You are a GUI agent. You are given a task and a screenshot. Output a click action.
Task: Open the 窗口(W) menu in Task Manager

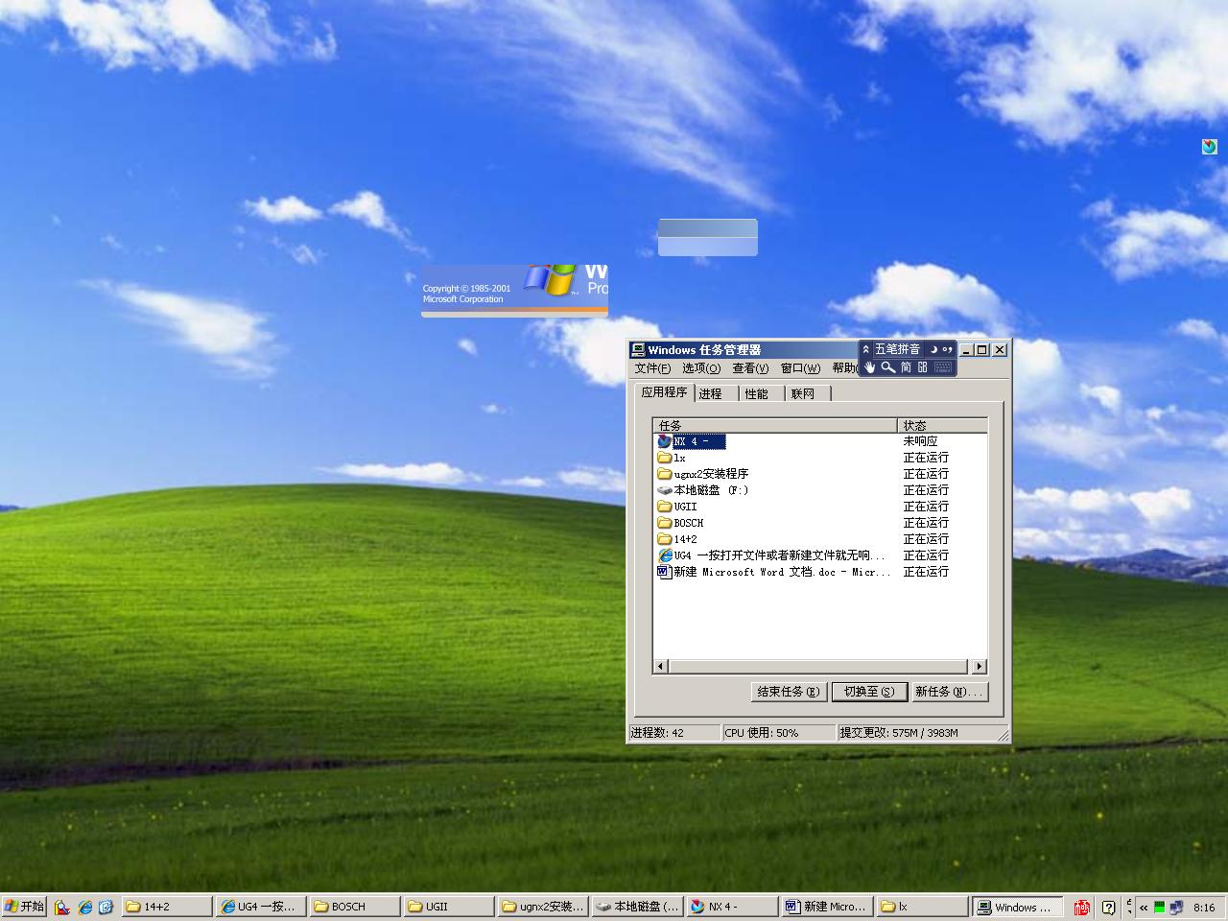[x=800, y=368]
